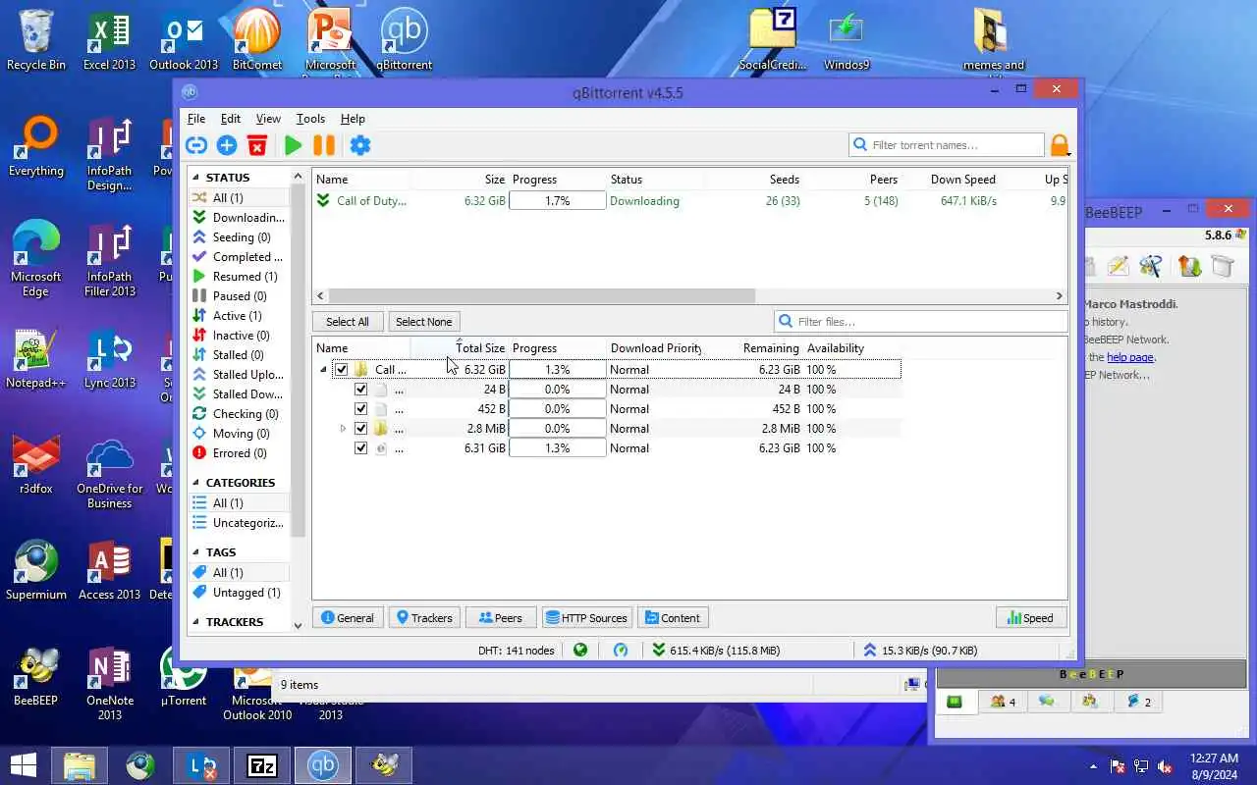
Task: Click the 1.3% progress bar of Call... folder
Action: pyautogui.click(x=557, y=370)
